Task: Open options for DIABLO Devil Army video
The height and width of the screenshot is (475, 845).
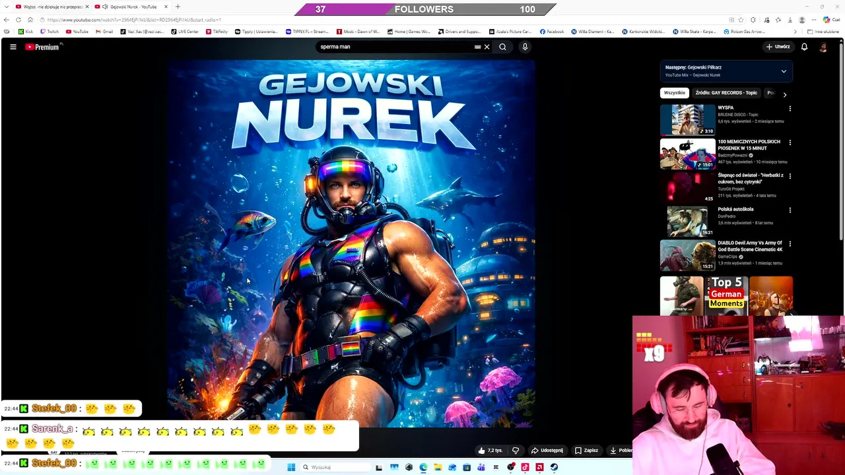Action: tap(790, 244)
